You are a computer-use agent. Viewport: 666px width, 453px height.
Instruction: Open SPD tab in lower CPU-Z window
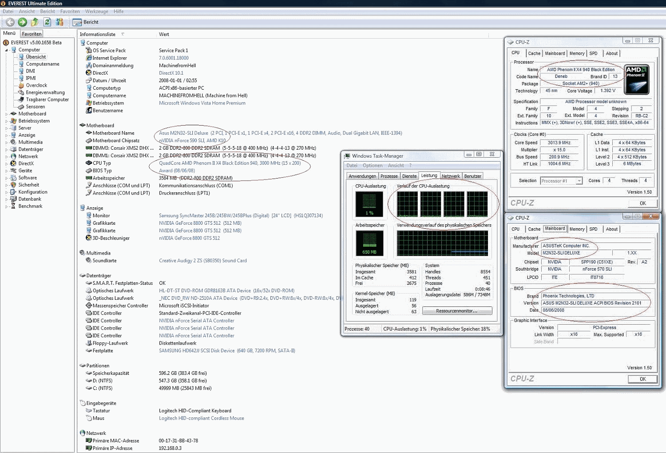593,229
